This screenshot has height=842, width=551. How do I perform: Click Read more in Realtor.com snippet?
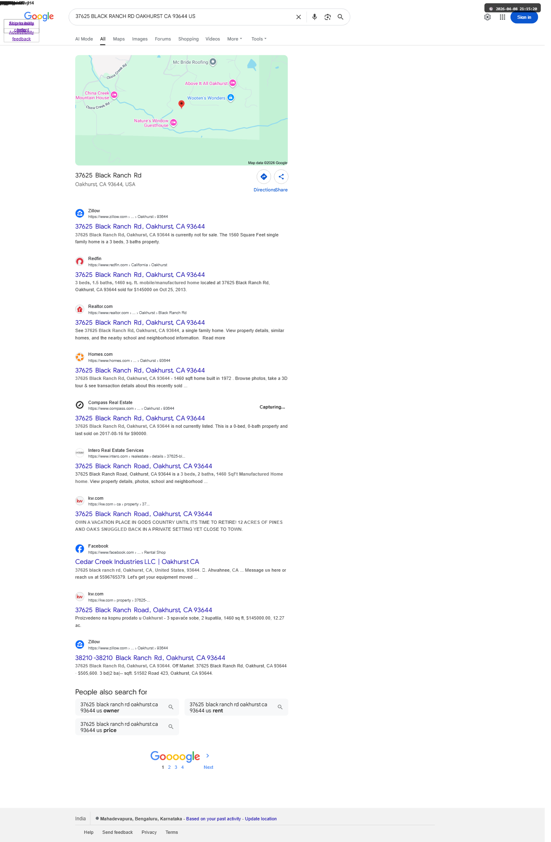tap(214, 338)
